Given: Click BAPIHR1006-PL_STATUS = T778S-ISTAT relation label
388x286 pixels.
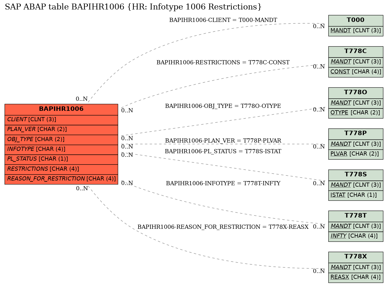Looking at the screenshot, I should coord(223,151).
